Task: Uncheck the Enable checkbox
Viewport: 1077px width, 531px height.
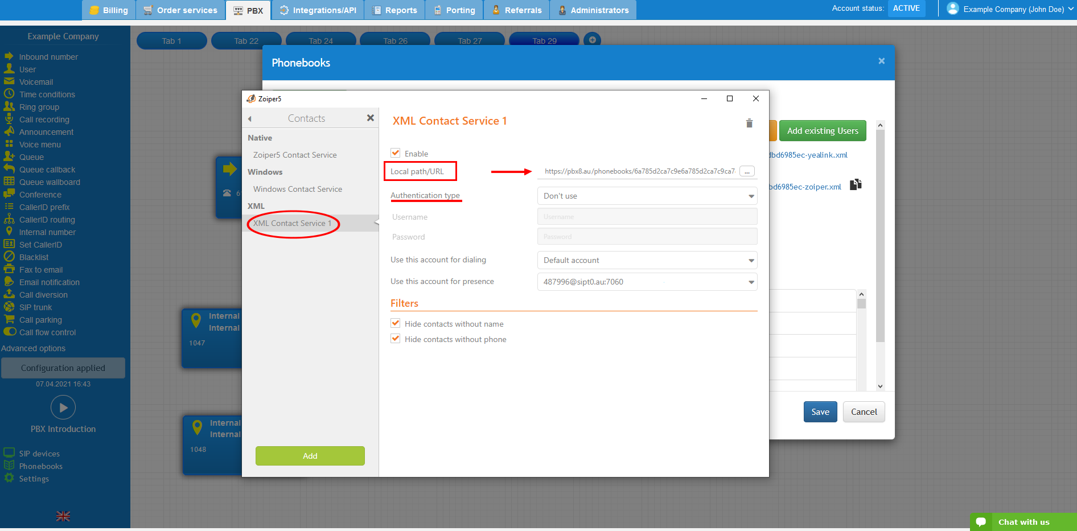Action: coord(396,153)
